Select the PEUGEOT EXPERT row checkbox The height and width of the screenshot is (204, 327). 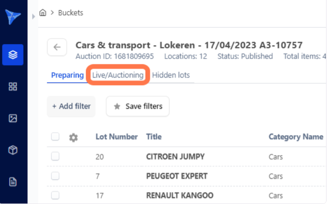click(x=55, y=176)
